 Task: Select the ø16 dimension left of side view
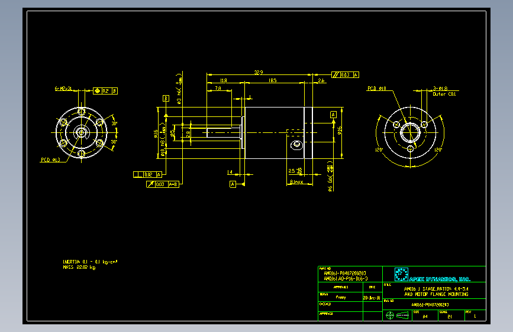coord(156,134)
